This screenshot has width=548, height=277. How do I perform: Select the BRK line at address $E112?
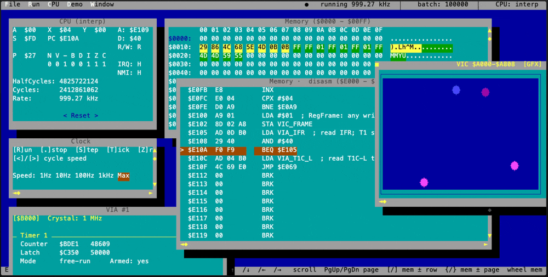231,176
